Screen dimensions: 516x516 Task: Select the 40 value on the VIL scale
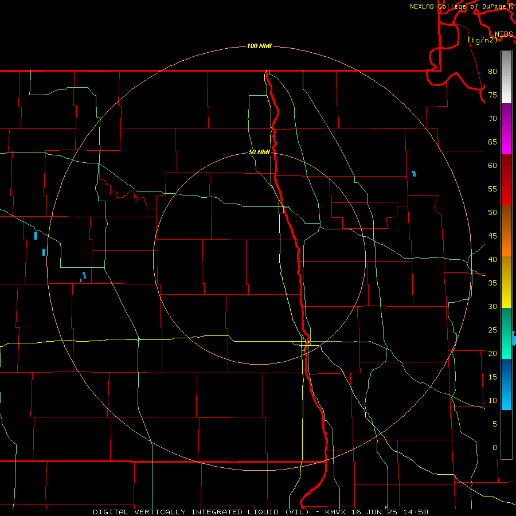point(492,259)
